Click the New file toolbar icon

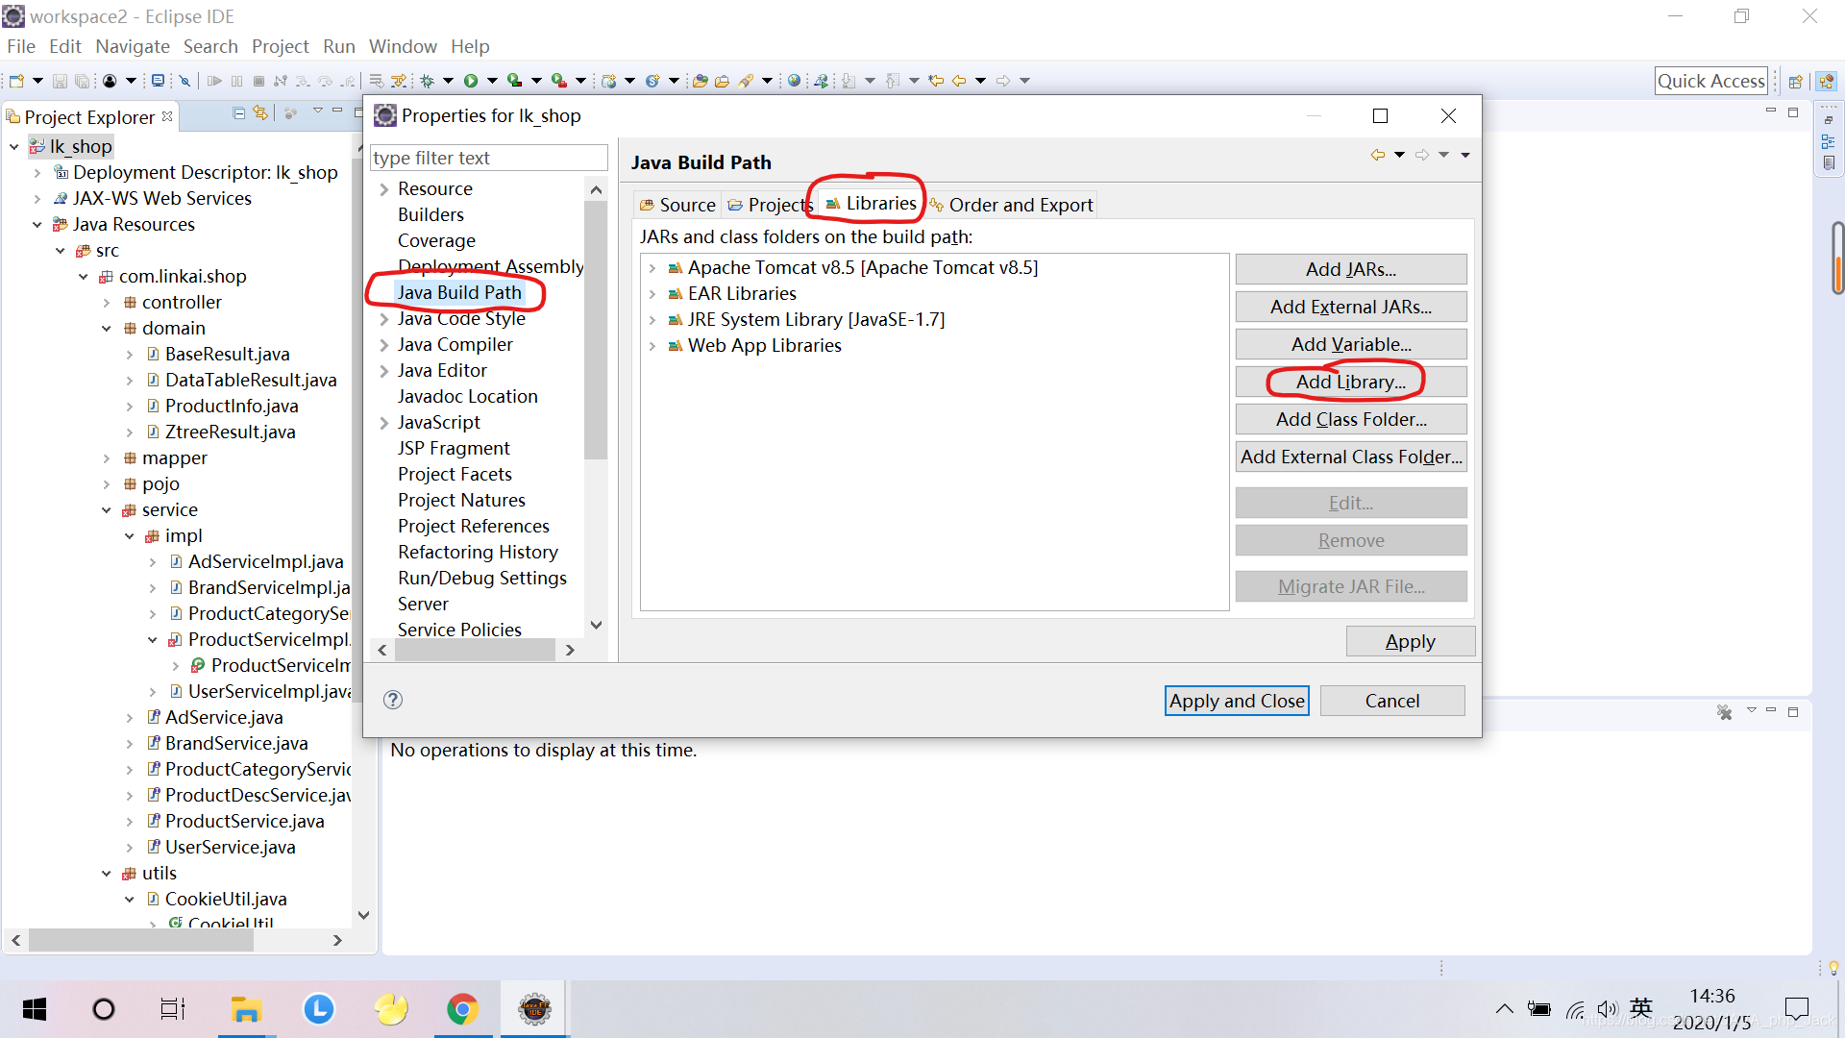(16, 81)
